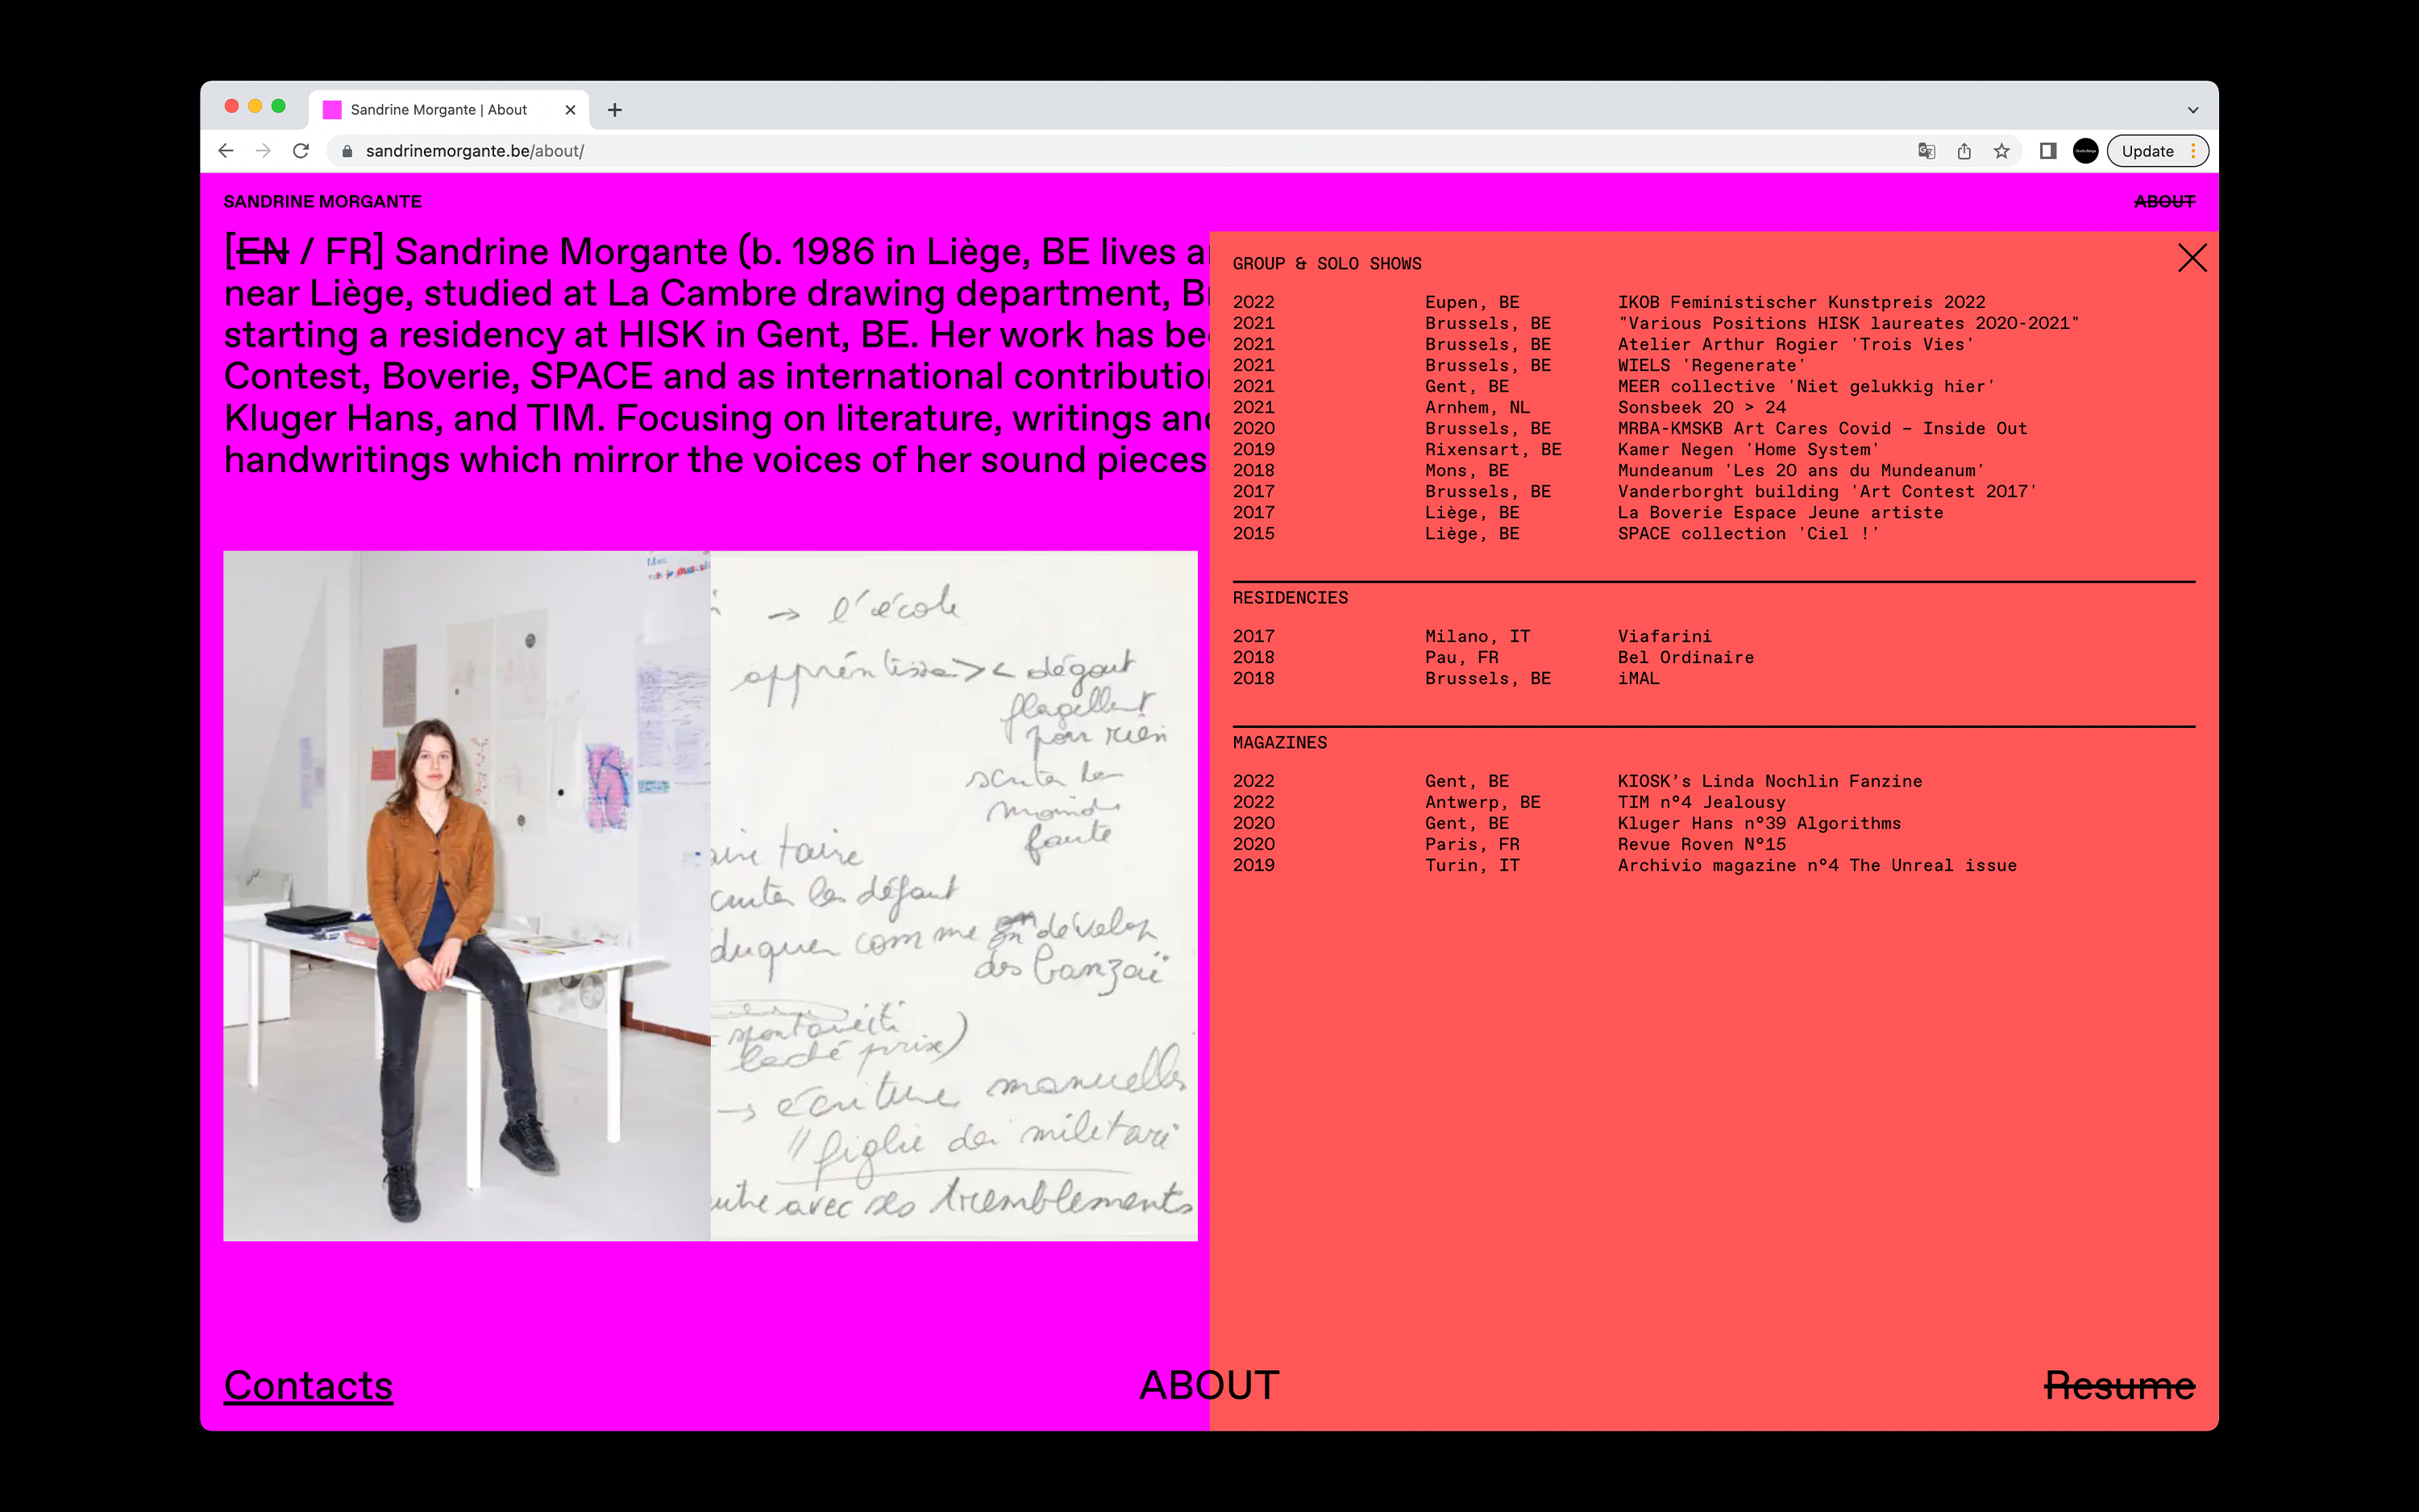This screenshot has height=1512, width=2419.
Task: Click the browser back arrow
Action: pyautogui.click(x=226, y=151)
